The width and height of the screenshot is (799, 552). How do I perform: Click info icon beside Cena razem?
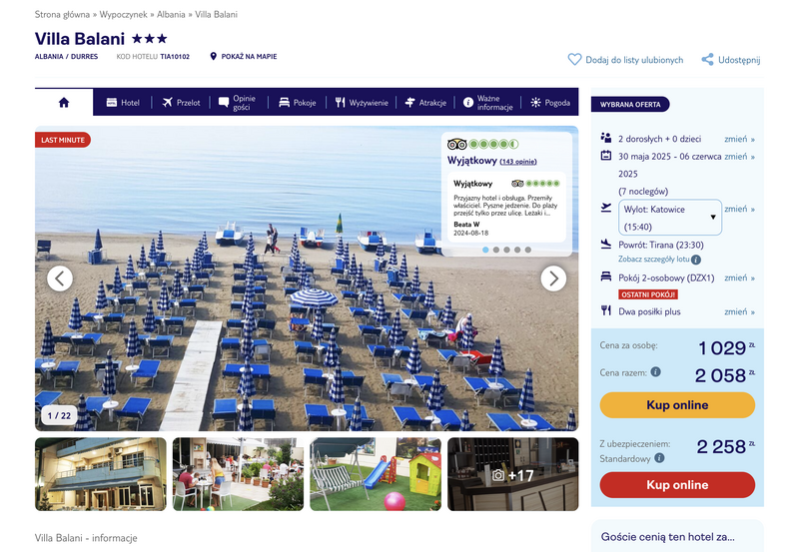pyautogui.click(x=656, y=371)
